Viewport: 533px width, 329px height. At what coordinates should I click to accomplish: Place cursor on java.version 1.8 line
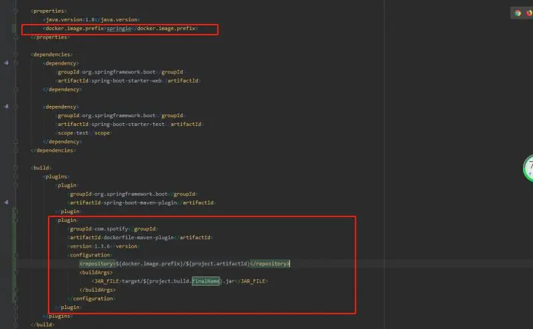point(91,20)
